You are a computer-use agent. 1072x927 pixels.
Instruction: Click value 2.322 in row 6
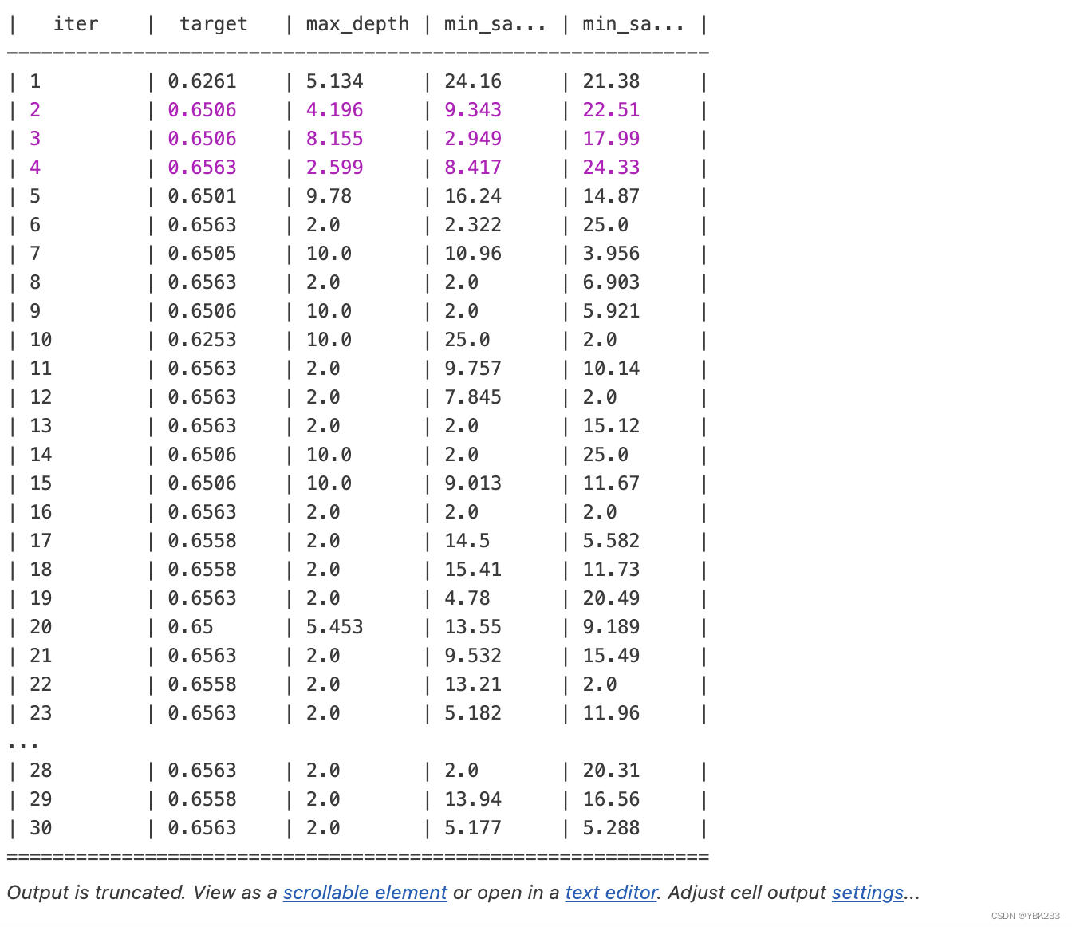(x=473, y=225)
